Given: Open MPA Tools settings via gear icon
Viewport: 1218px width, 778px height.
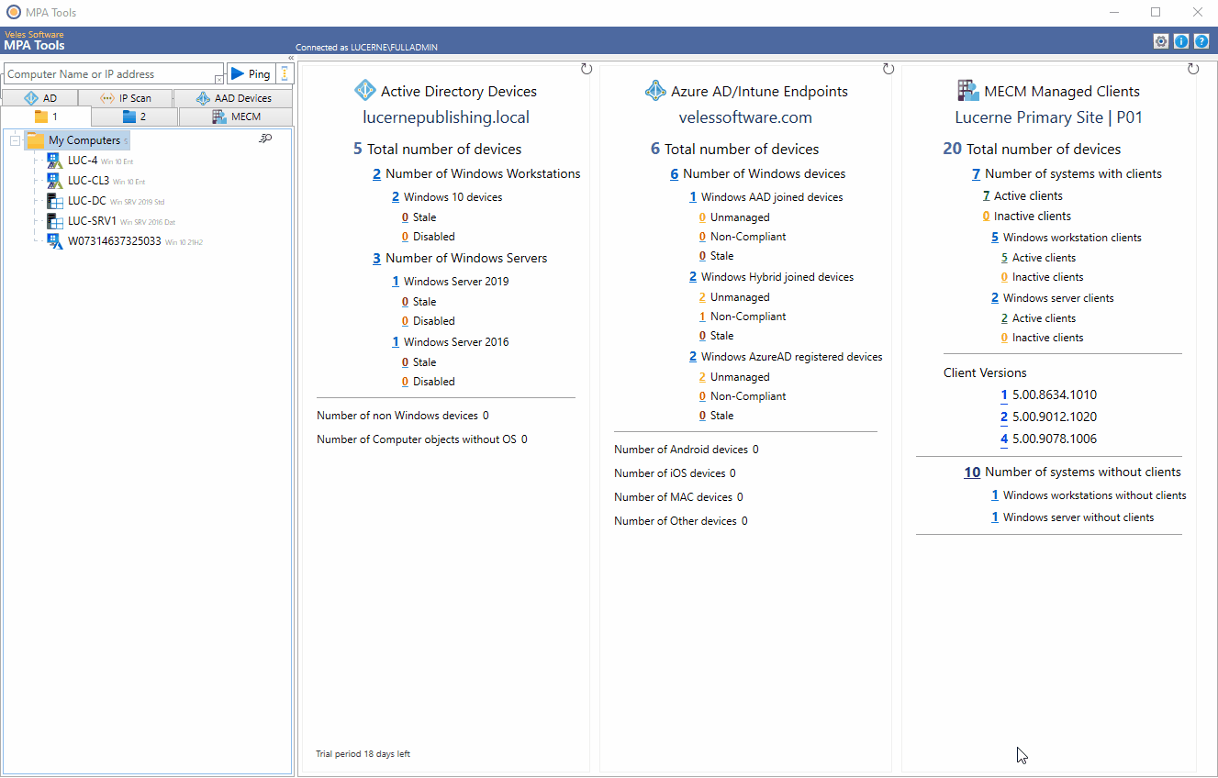Looking at the screenshot, I should (x=1161, y=40).
